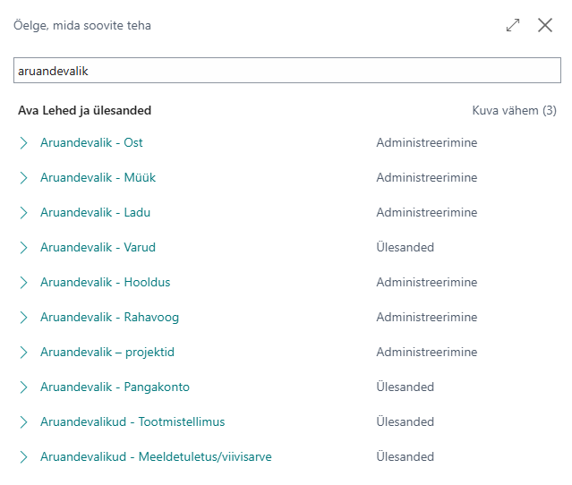
Task: Open Aruandevalik - Hooldus page
Action: click(106, 282)
